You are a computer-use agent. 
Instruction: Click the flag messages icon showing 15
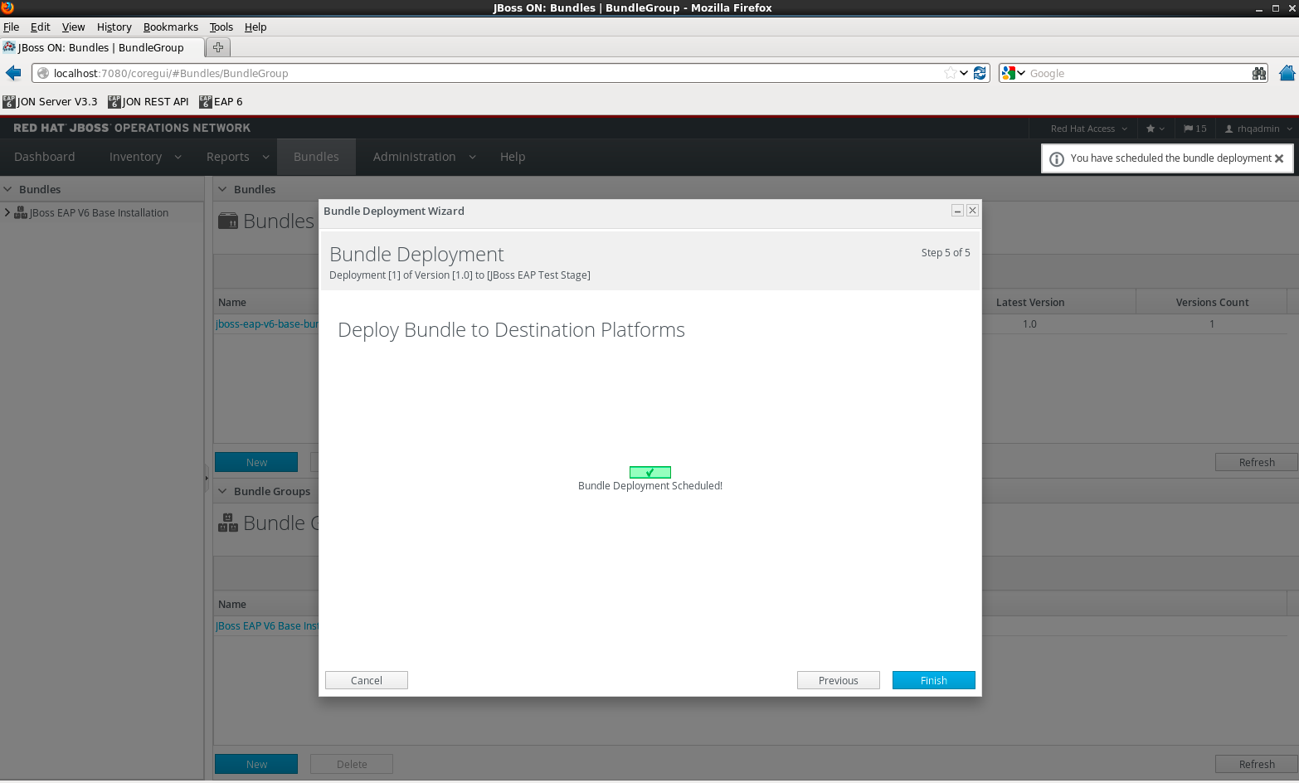pyautogui.click(x=1194, y=129)
